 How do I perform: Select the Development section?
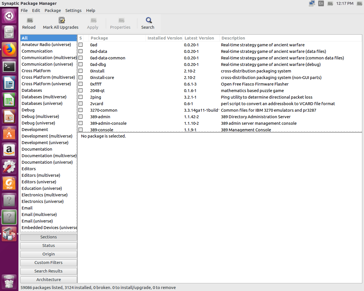49,130
